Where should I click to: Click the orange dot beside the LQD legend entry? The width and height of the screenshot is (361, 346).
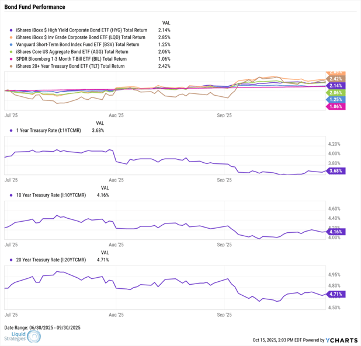pos(11,37)
